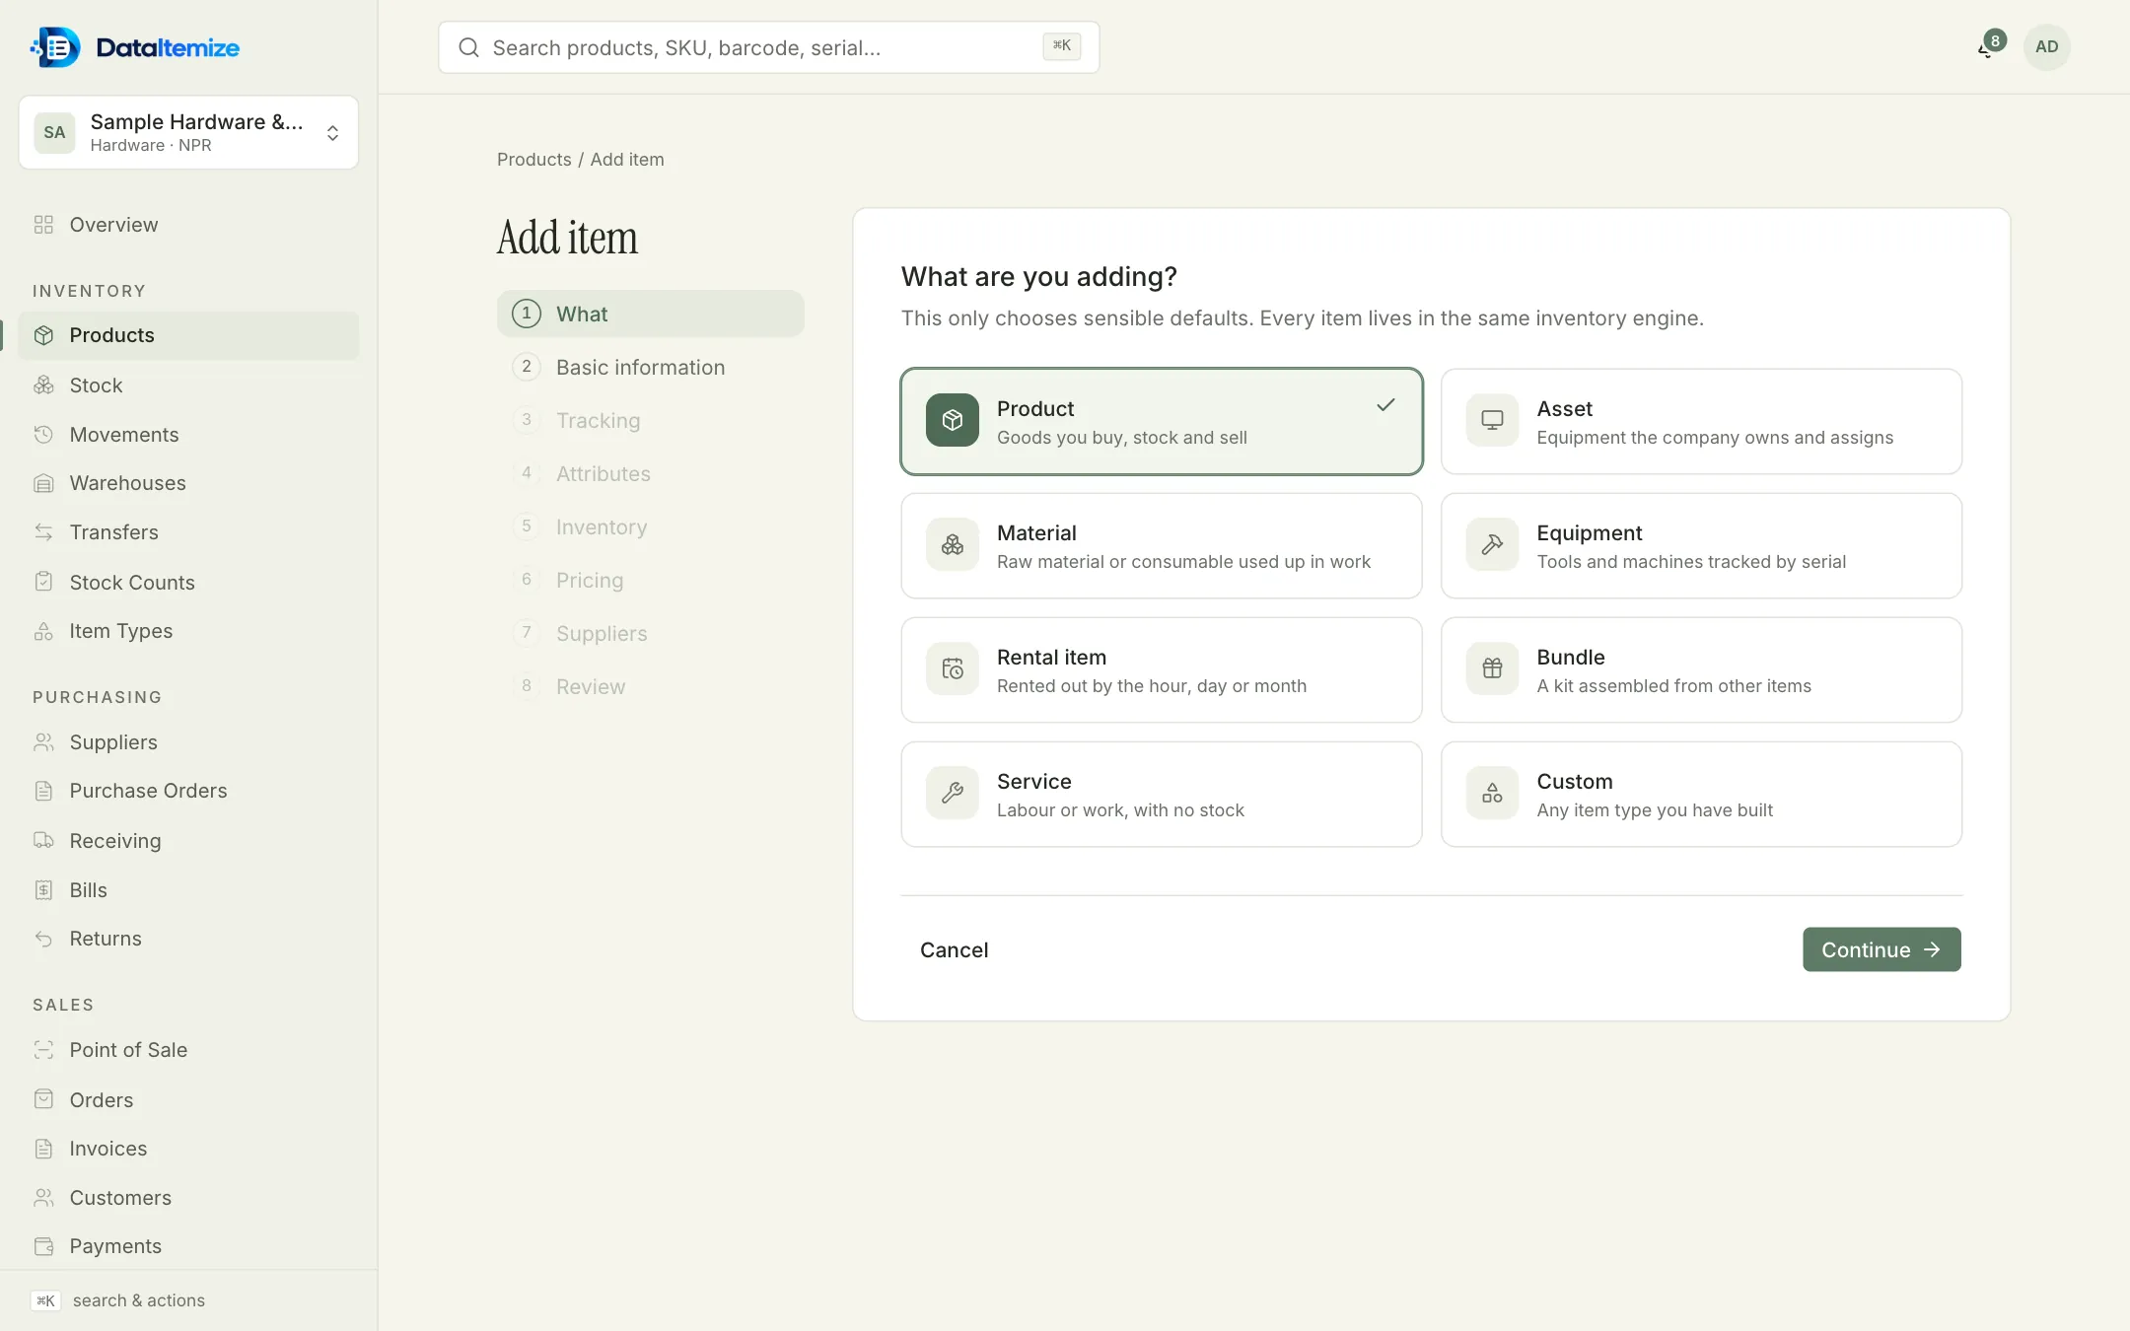This screenshot has height=1331, width=2130.
Task: Go to step 6 Pricing
Action: pyautogui.click(x=650, y=580)
